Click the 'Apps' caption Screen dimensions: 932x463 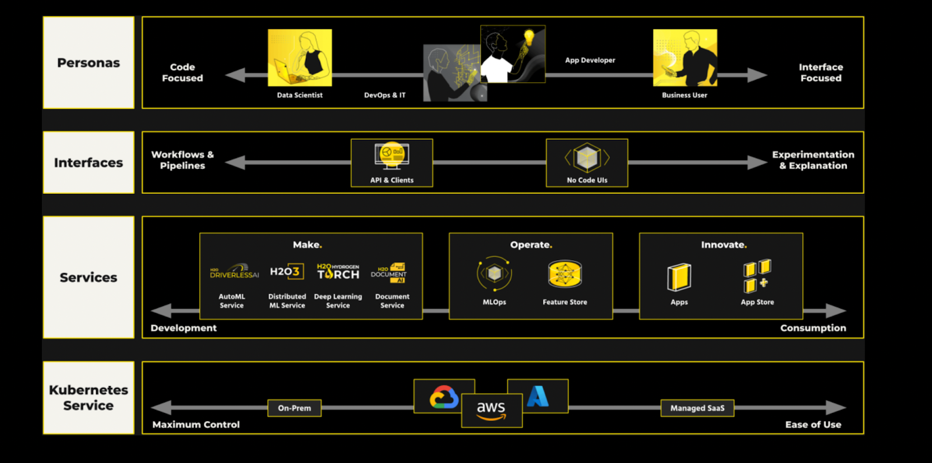coord(679,302)
